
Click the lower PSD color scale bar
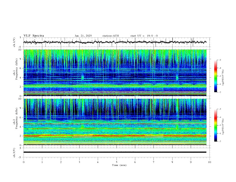pos(215,125)
